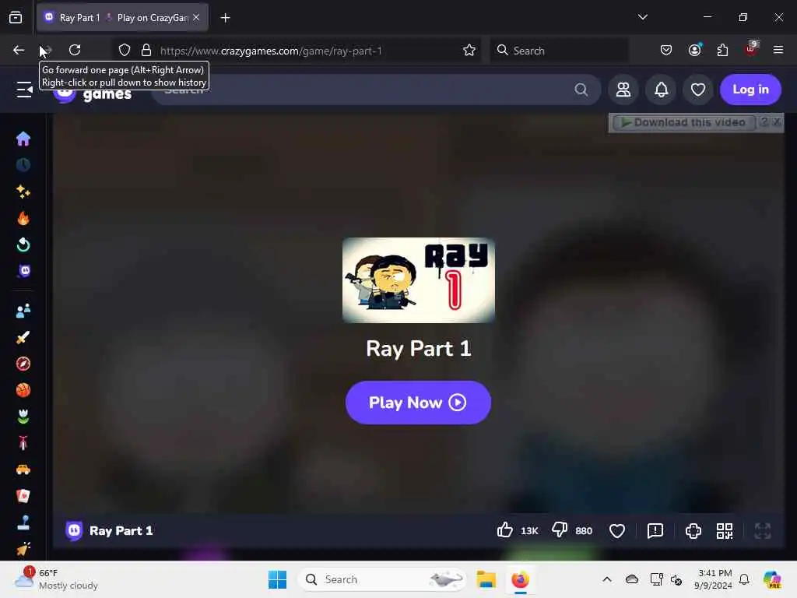Click the Ray 1 game thumbnail

(x=418, y=280)
